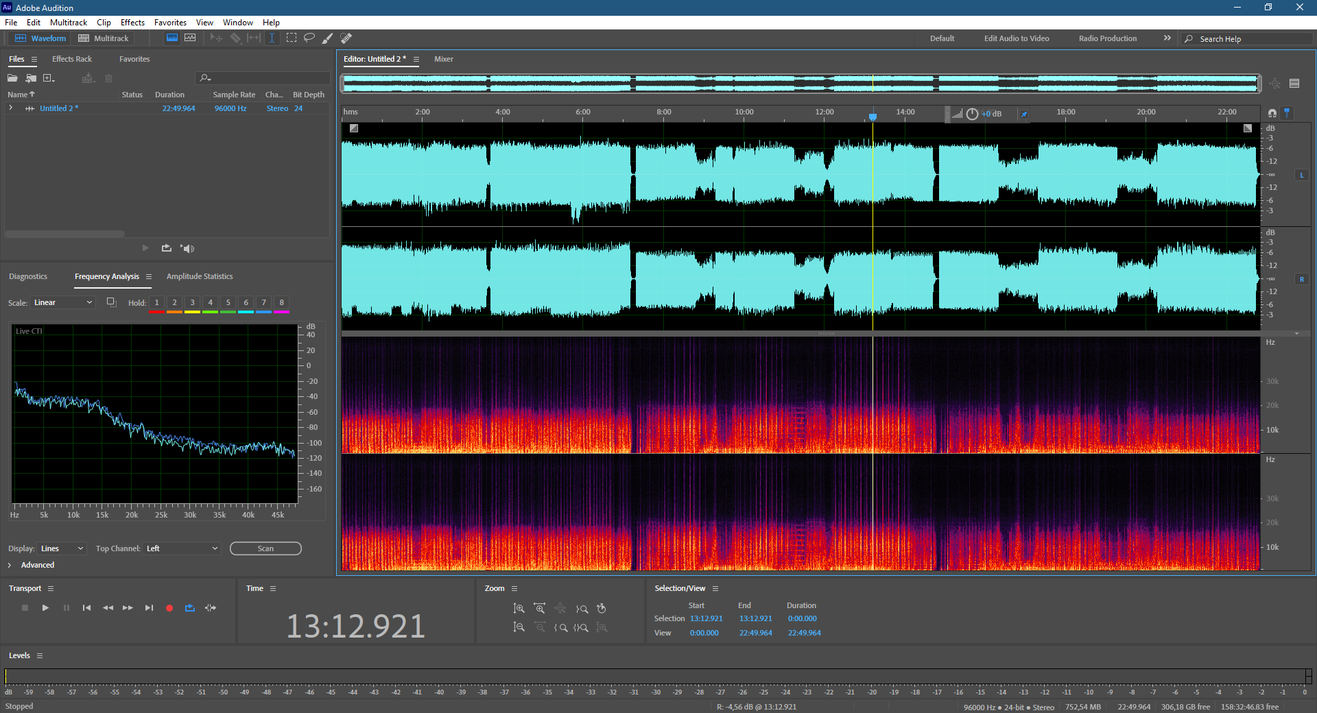Pick the Paintbrush Selection tool
The width and height of the screenshot is (1317, 713).
[x=328, y=38]
